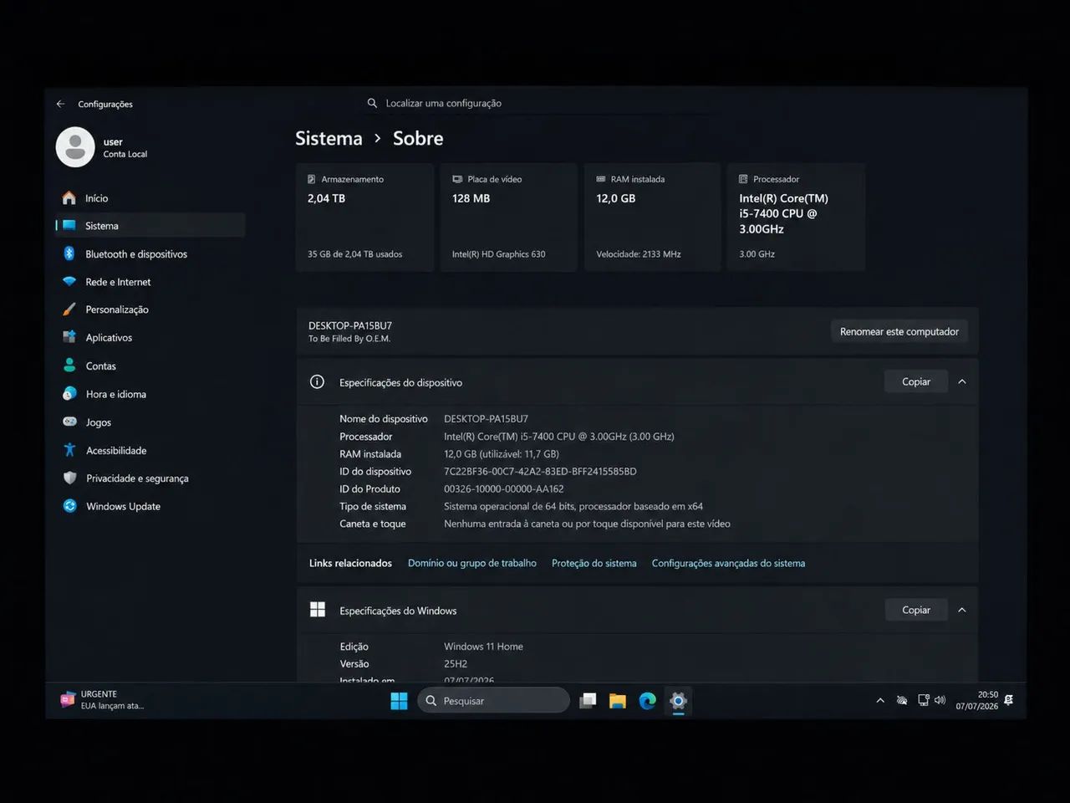Select Windows Update menu label

point(123,506)
